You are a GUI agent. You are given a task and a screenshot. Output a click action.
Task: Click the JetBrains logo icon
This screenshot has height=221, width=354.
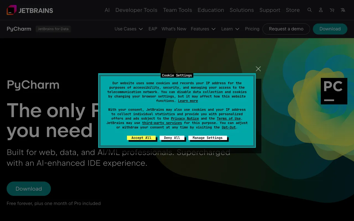coord(12,10)
